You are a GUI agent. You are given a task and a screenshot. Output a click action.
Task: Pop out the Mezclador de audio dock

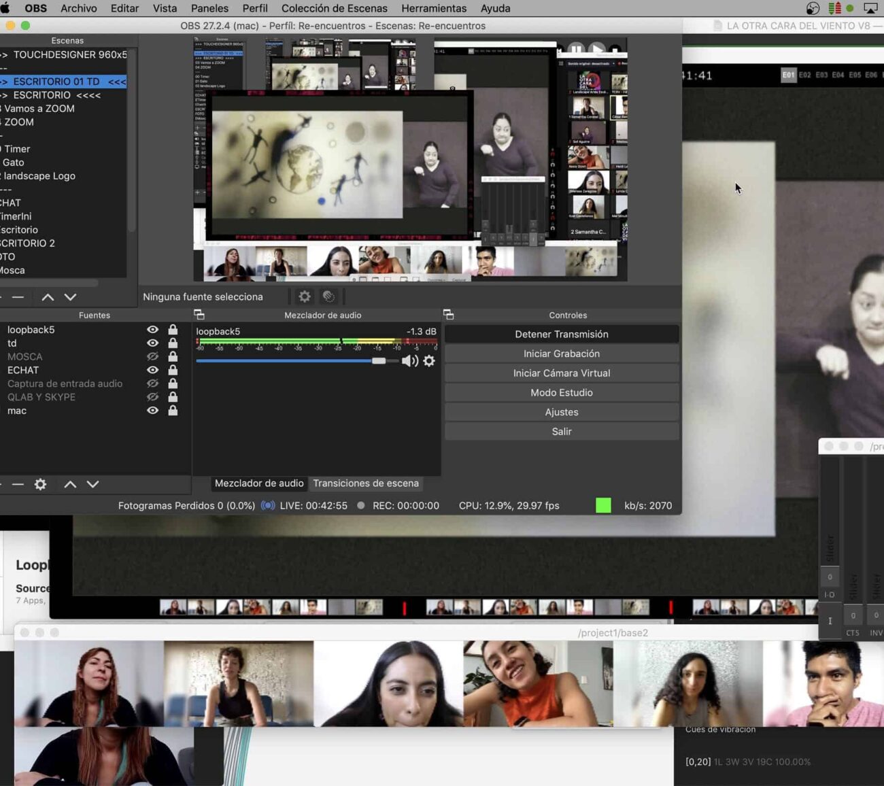click(x=199, y=315)
